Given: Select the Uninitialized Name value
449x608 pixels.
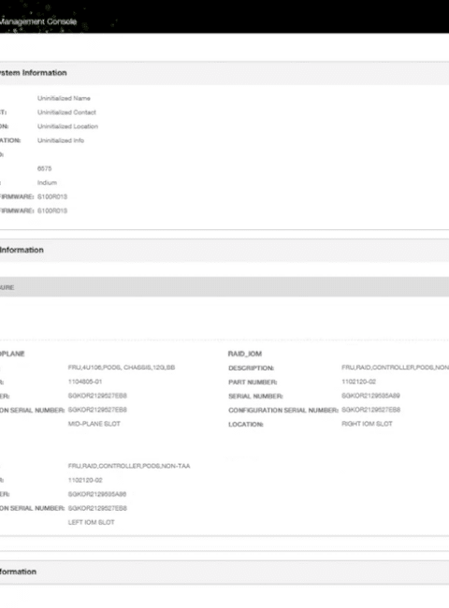Looking at the screenshot, I should coord(64,98).
